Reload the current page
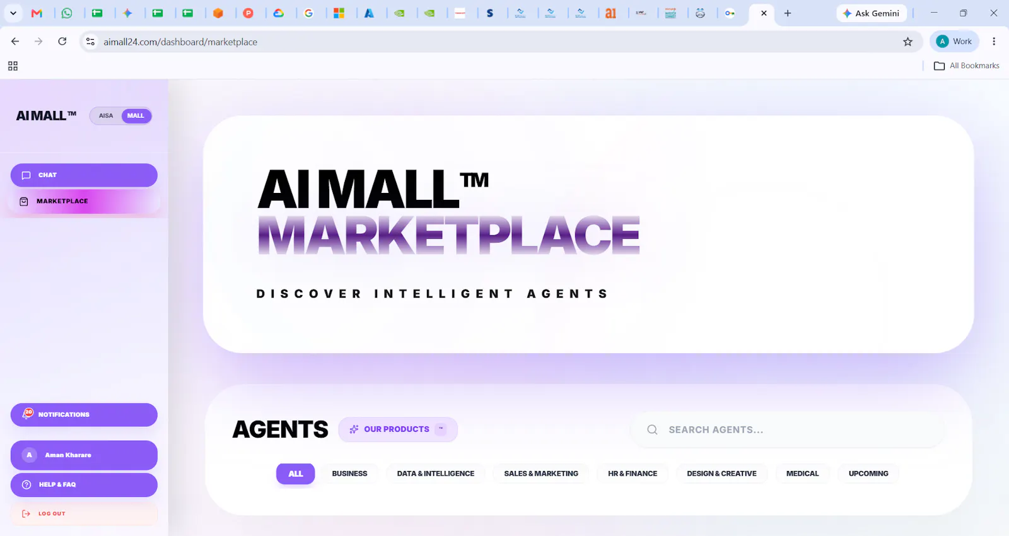The width and height of the screenshot is (1009, 536). click(x=62, y=42)
